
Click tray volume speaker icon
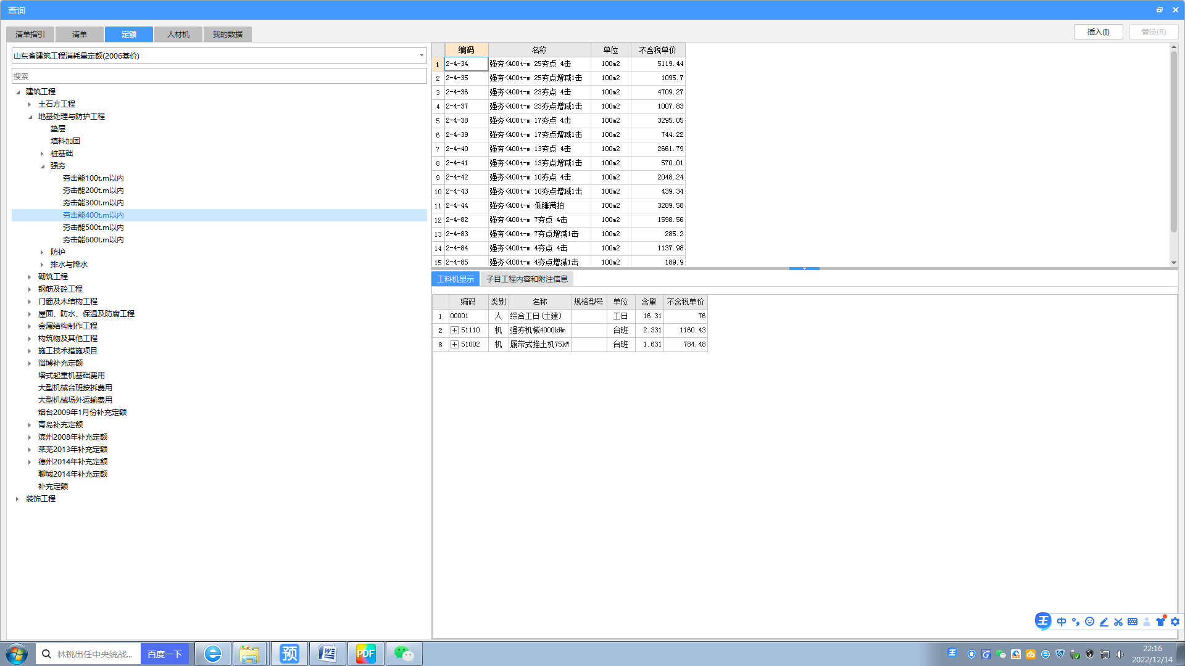coord(1120,654)
